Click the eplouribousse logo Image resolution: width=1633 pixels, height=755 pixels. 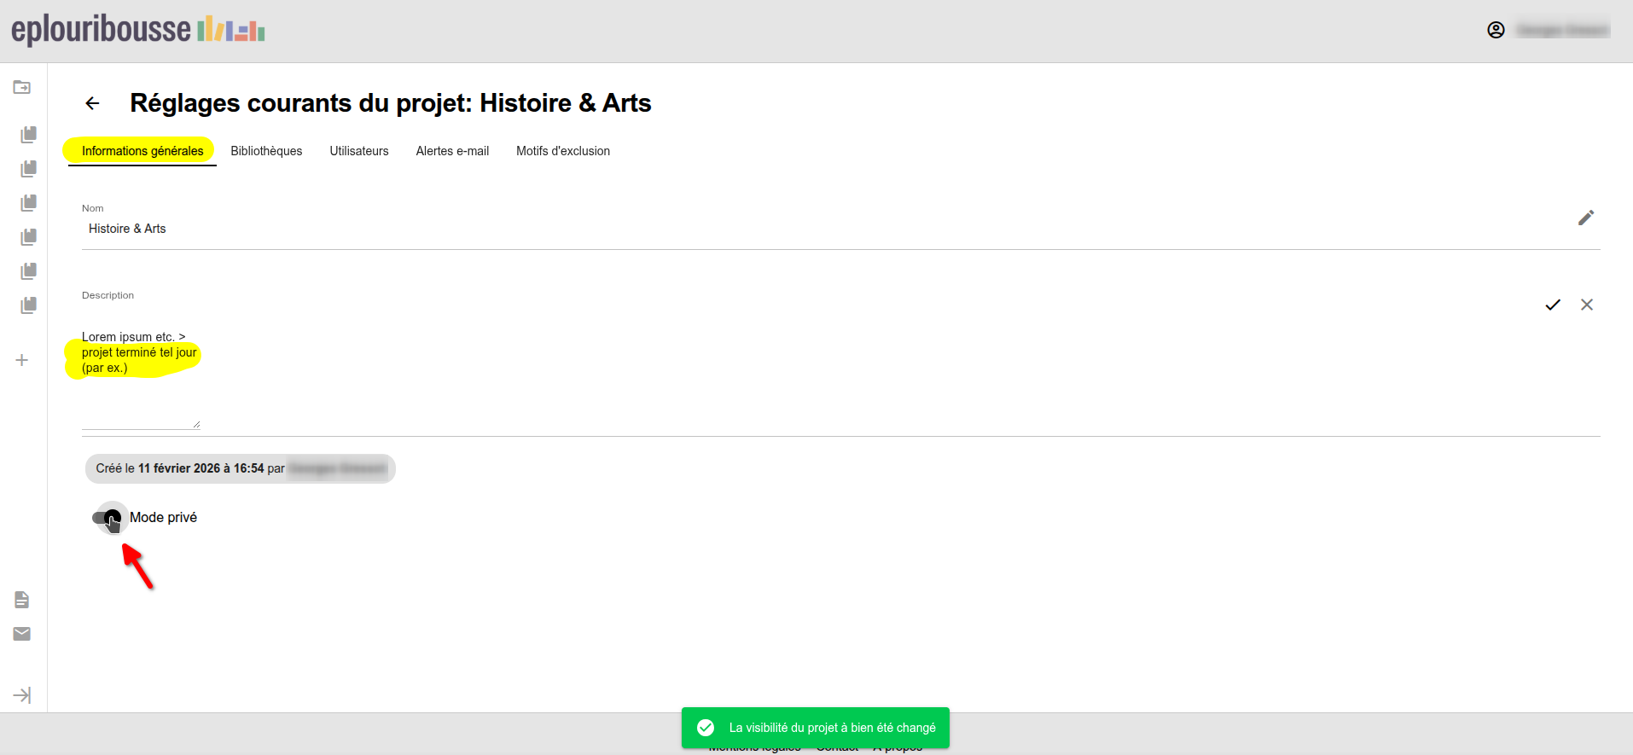tap(137, 30)
